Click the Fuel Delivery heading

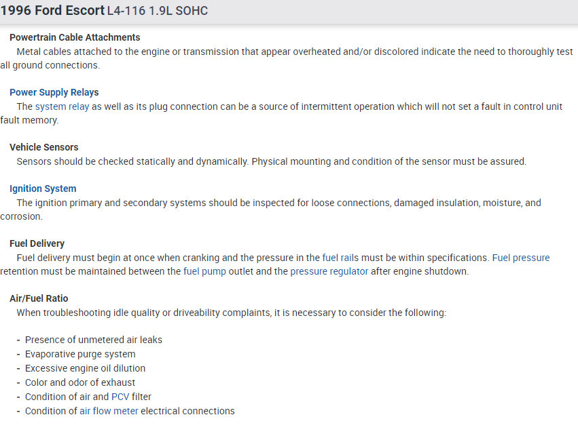[37, 243]
